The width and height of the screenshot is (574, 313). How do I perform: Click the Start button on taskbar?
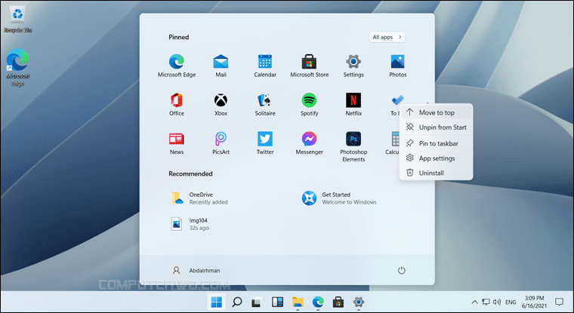pos(216,302)
